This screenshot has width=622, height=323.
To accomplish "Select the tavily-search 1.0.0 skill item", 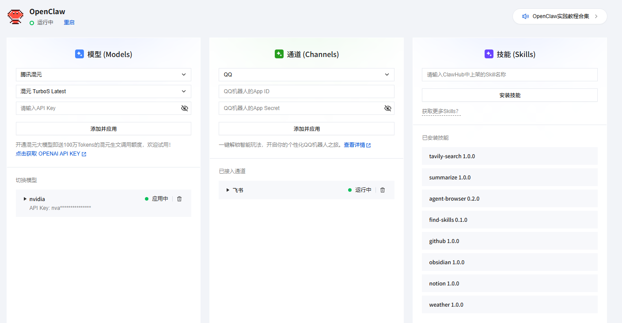I will 509,156.
